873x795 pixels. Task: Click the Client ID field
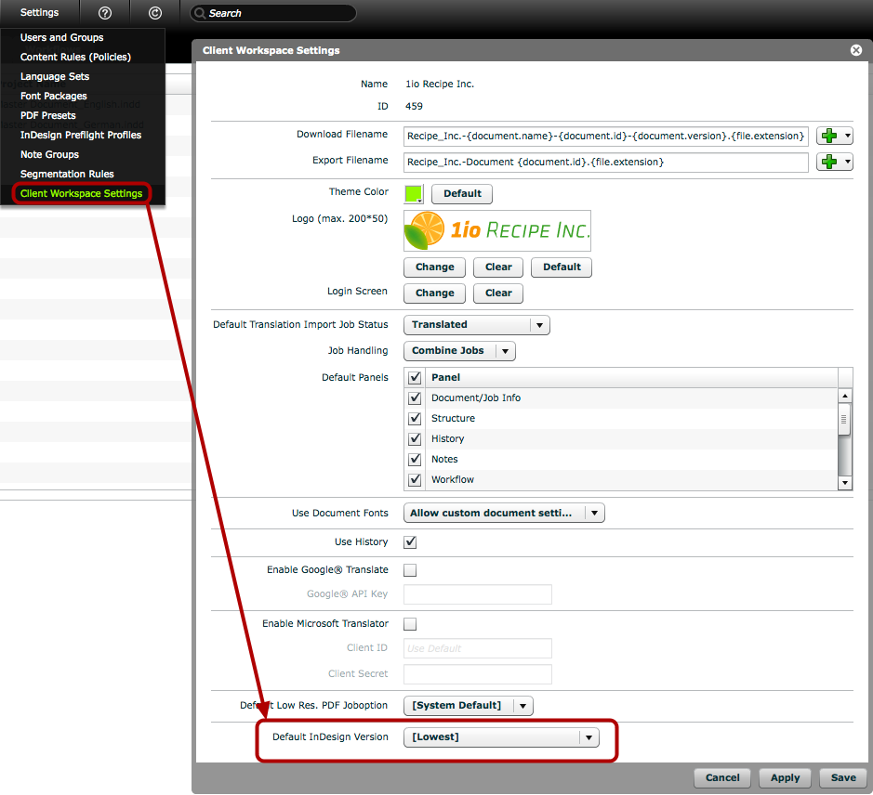(x=478, y=648)
